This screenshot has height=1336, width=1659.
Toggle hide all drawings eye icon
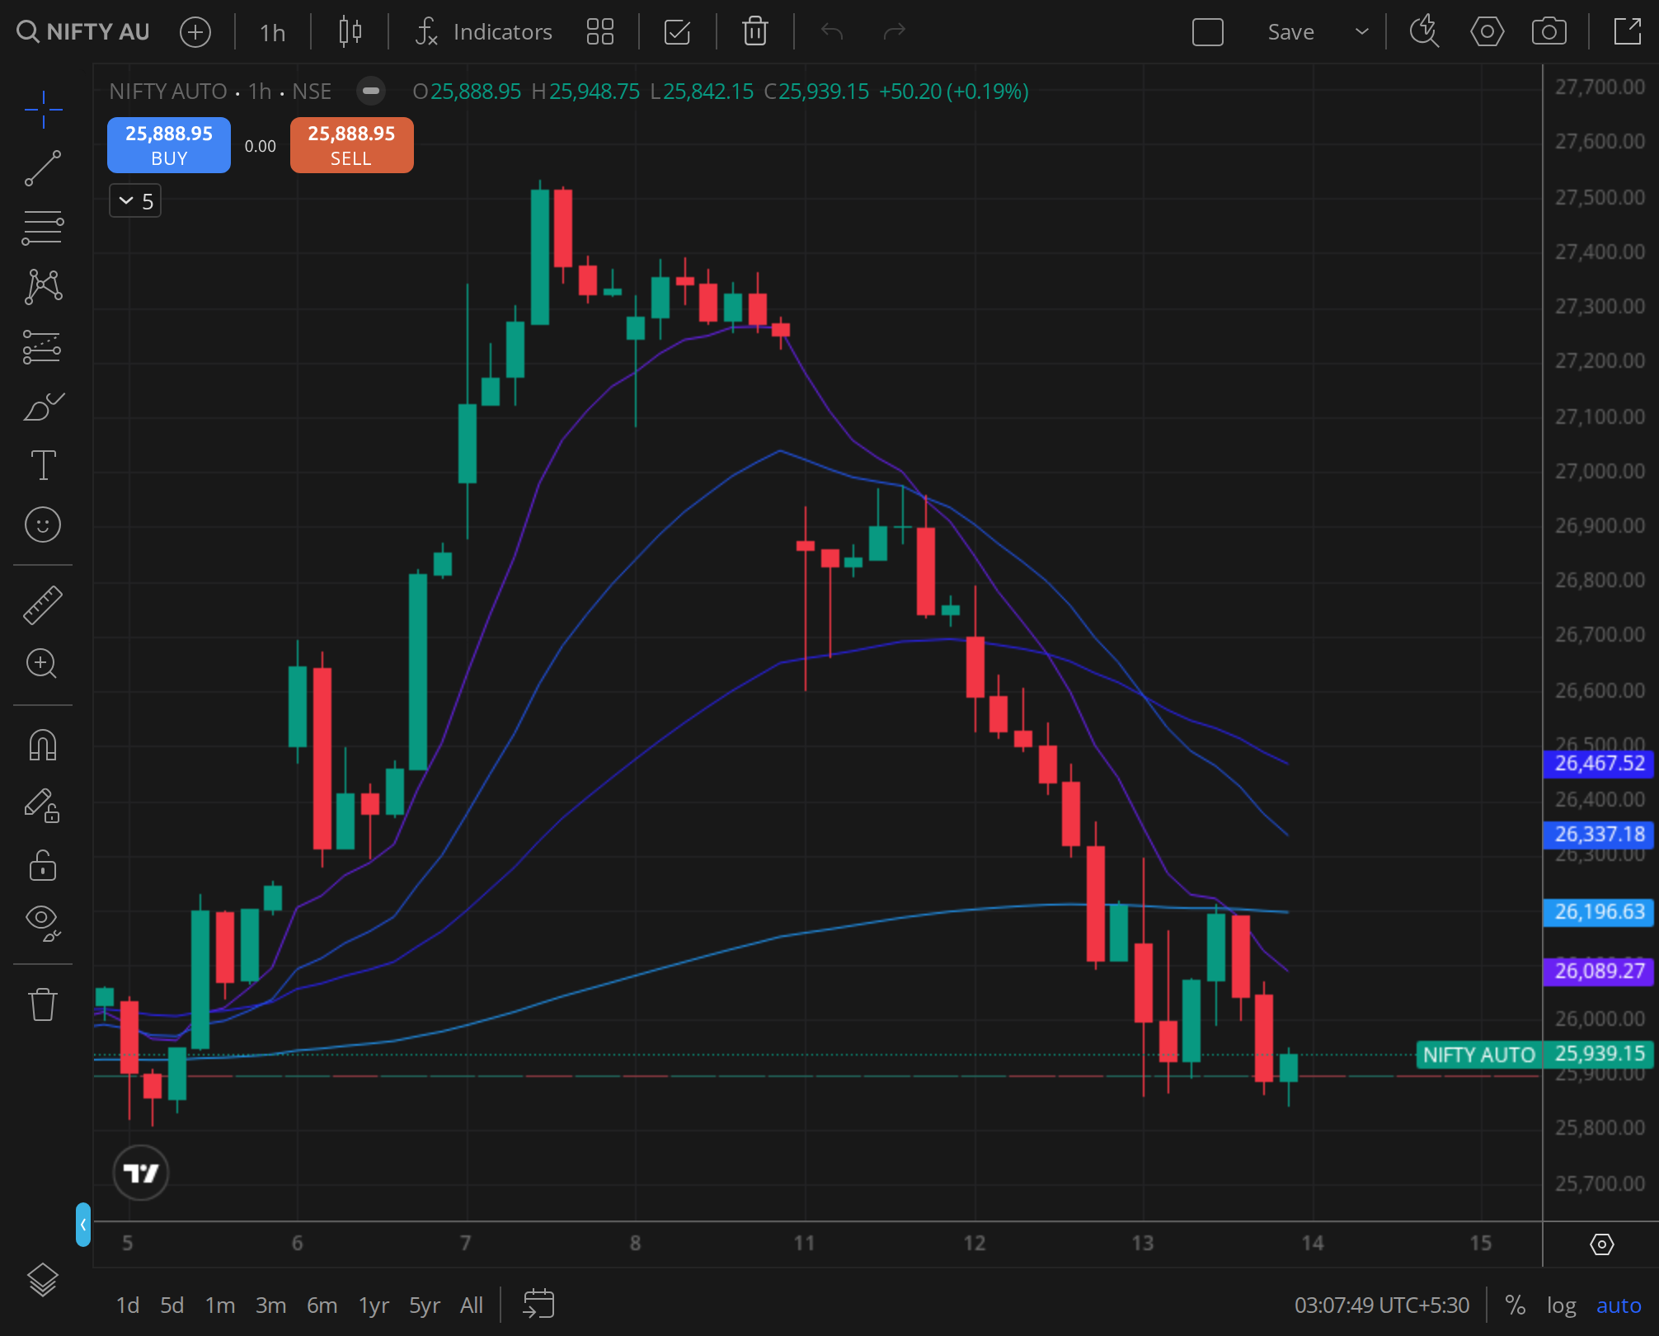click(43, 922)
